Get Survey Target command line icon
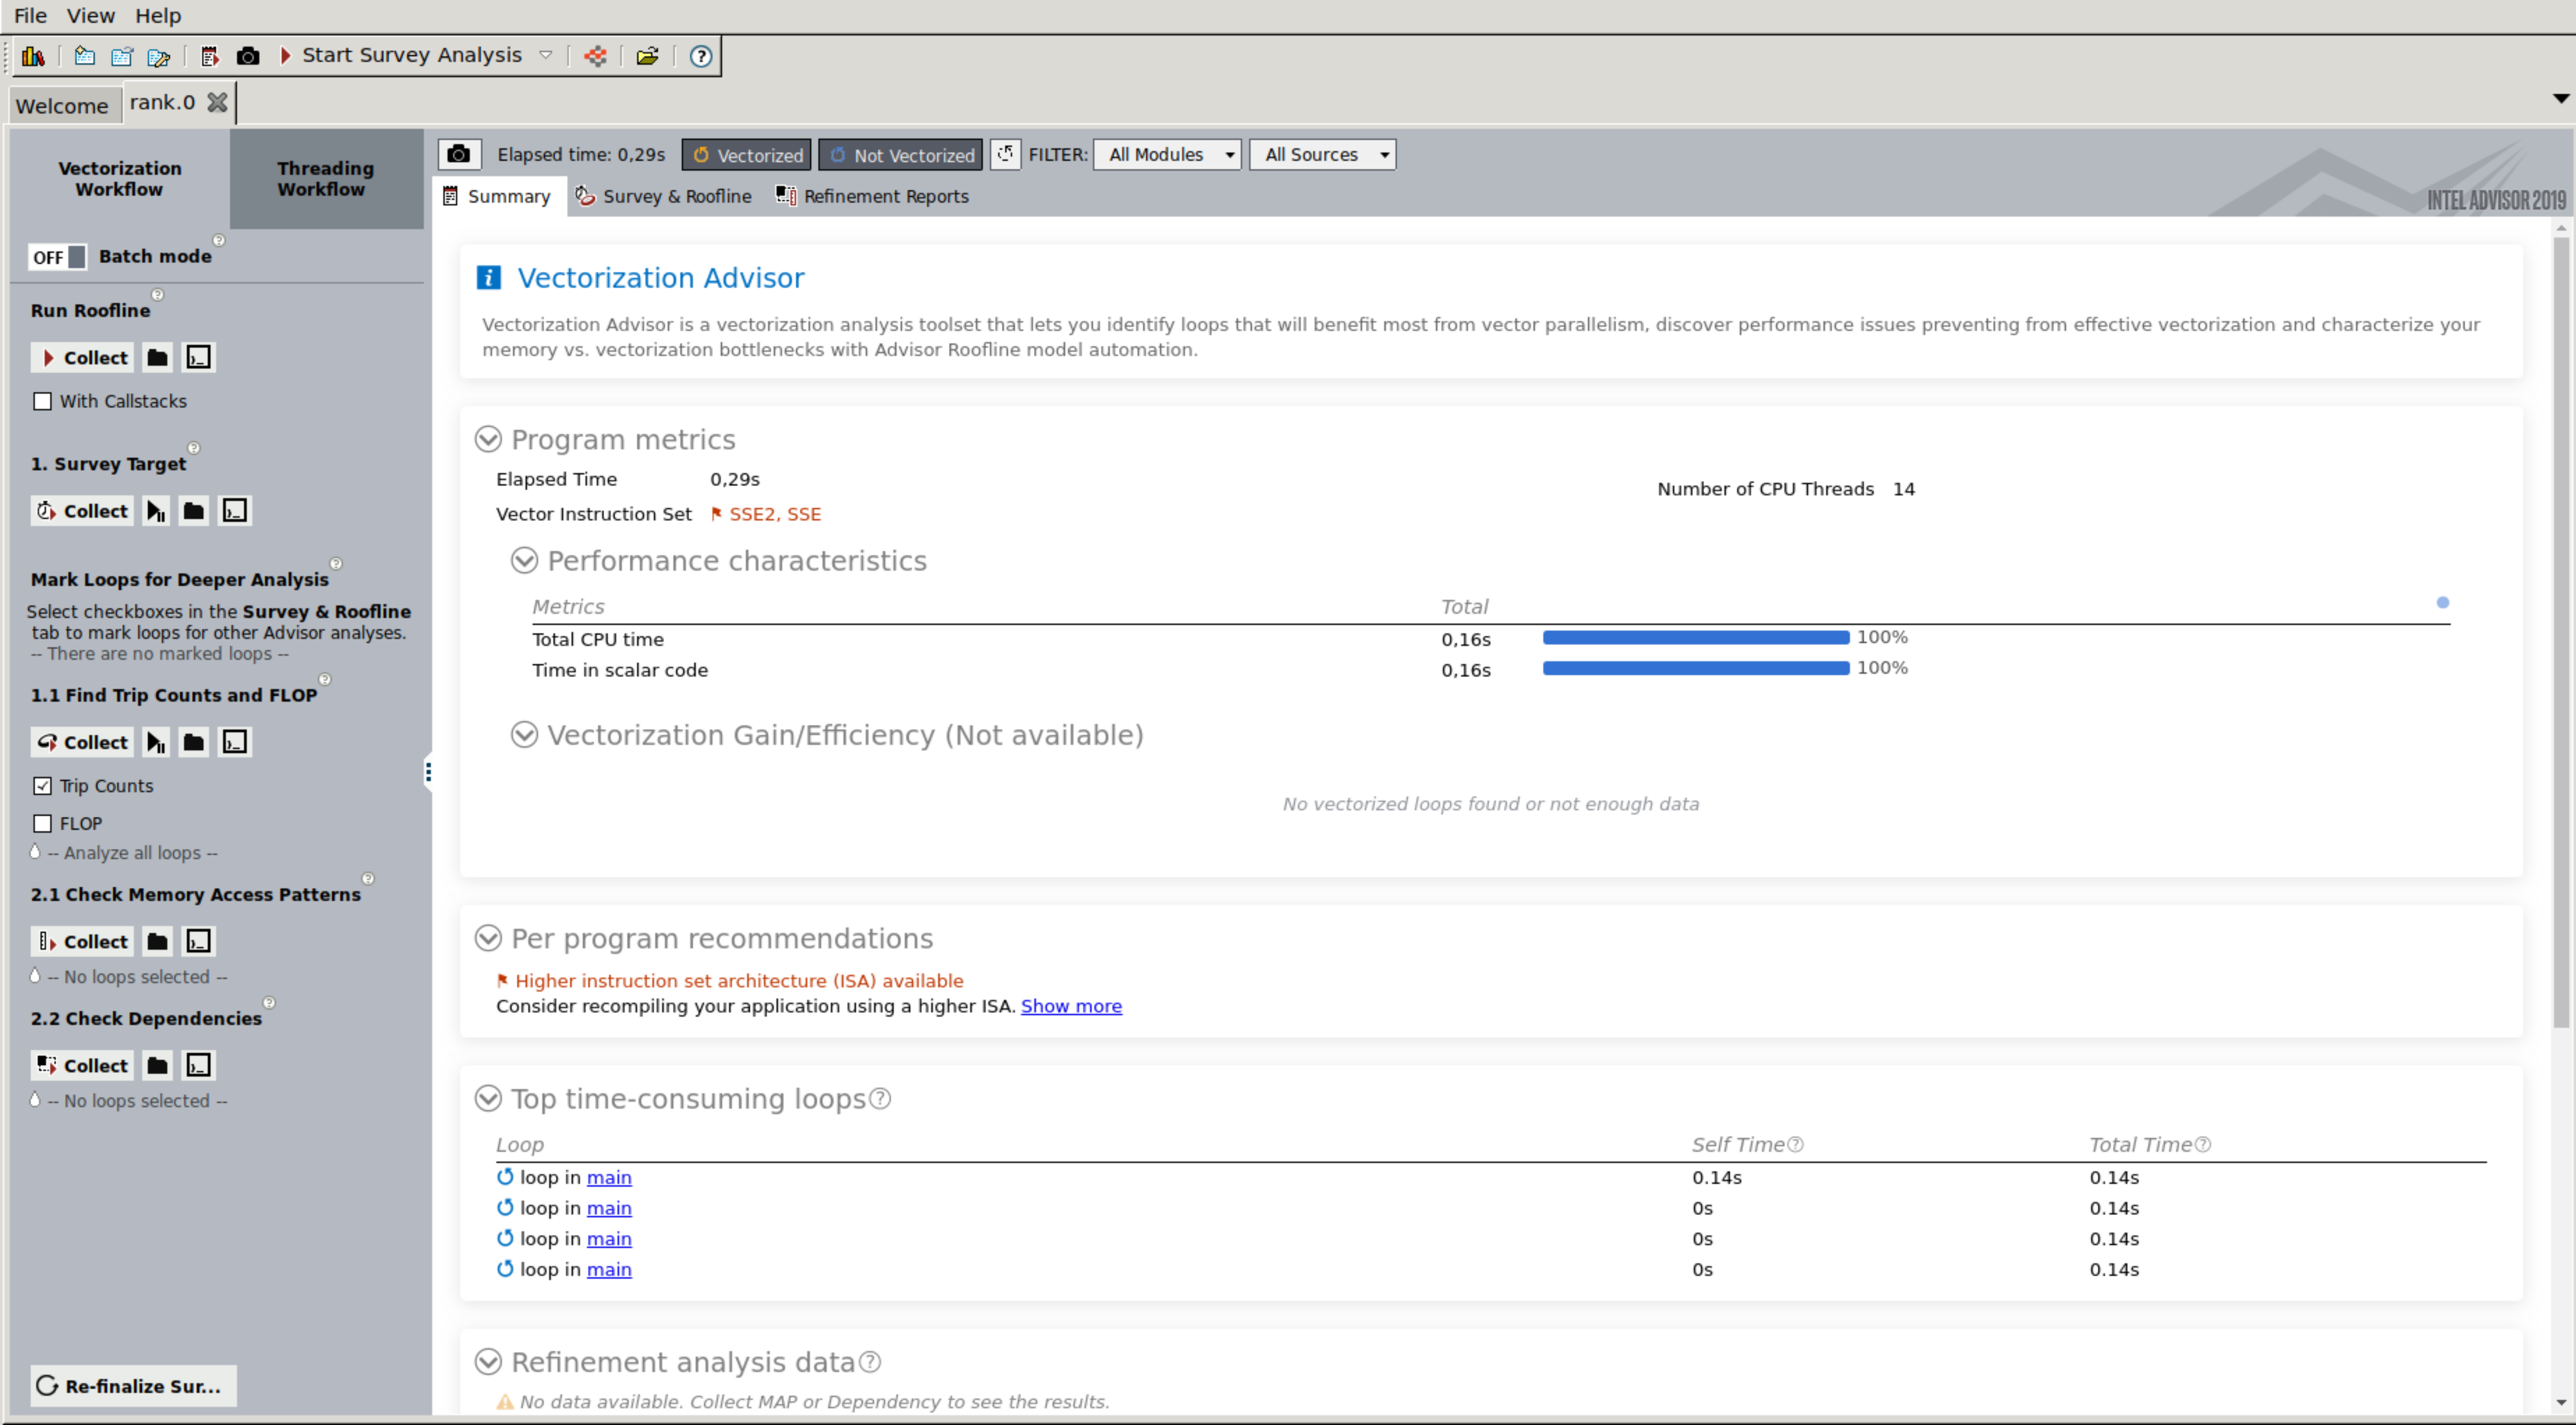 coord(235,511)
